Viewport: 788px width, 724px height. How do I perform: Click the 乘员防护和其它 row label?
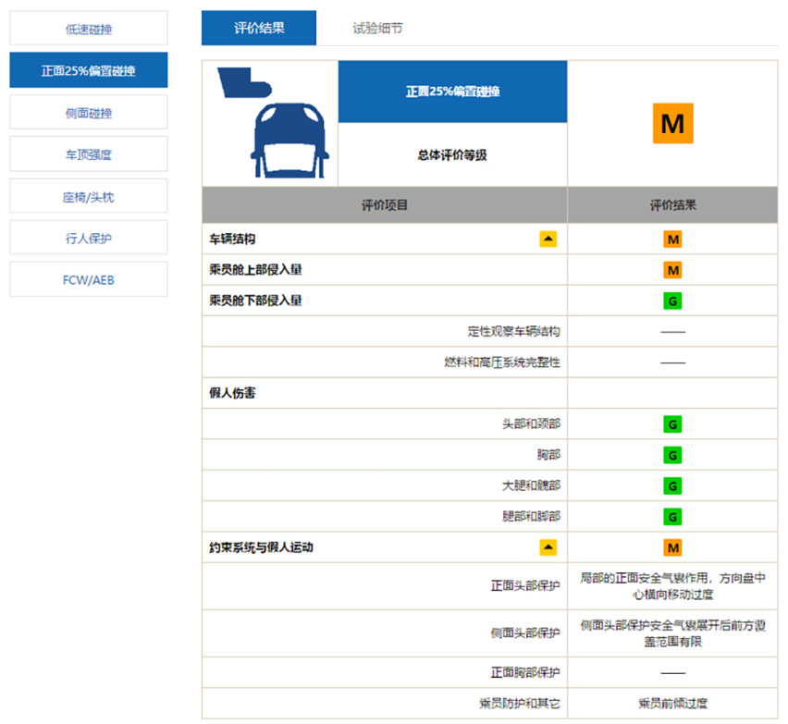(520, 704)
